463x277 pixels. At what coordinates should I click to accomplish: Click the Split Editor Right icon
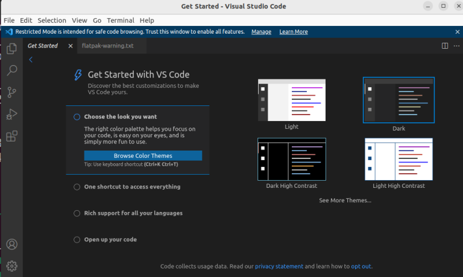pyautogui.click(x=445, y=46)
